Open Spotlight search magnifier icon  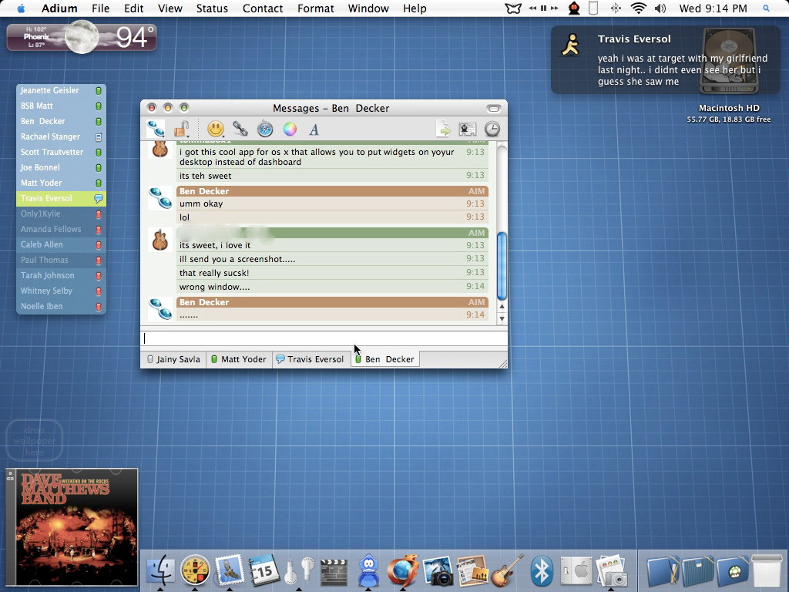[766, 8]
